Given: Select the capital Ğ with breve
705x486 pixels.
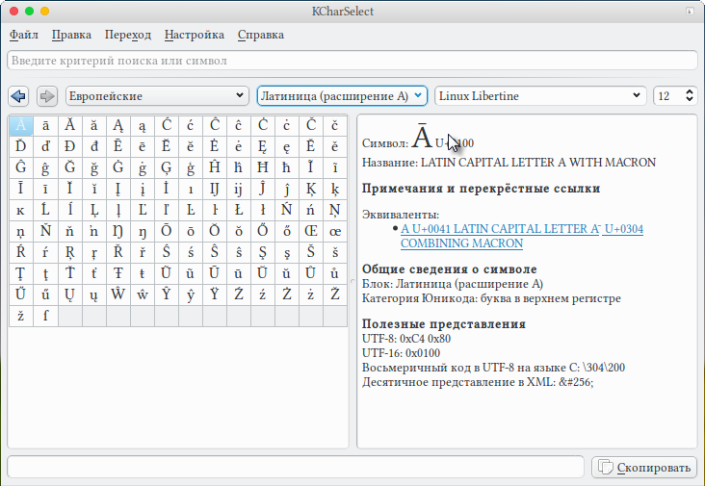Looking at the screenshot, I should pyautogui.click(x=69, y=167).
